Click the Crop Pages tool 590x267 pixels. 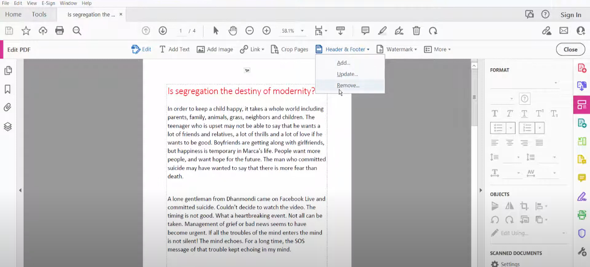point(290,49)
